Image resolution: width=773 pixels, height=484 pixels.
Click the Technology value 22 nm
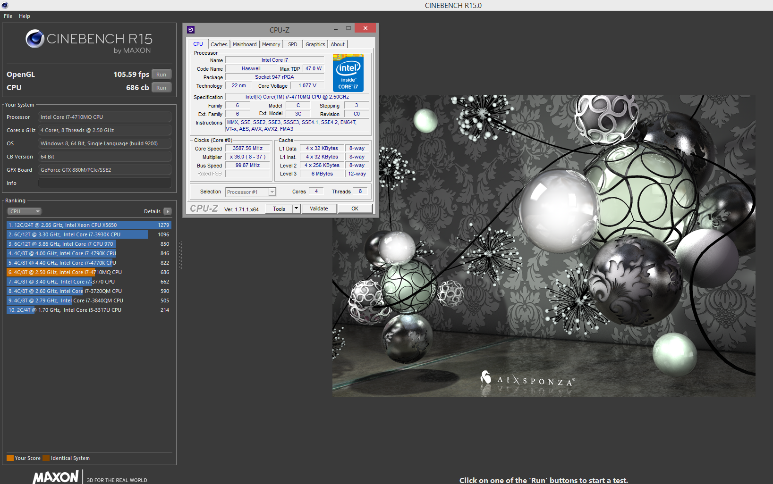coord(238,85)
